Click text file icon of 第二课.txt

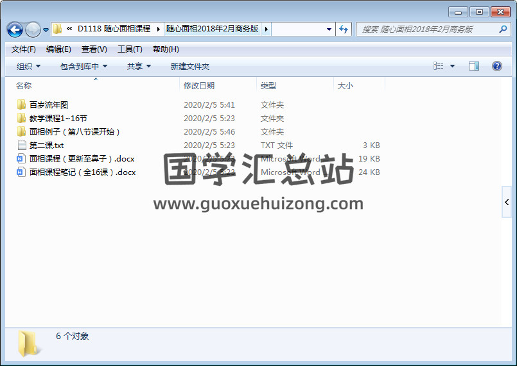[x=21, y=145]
